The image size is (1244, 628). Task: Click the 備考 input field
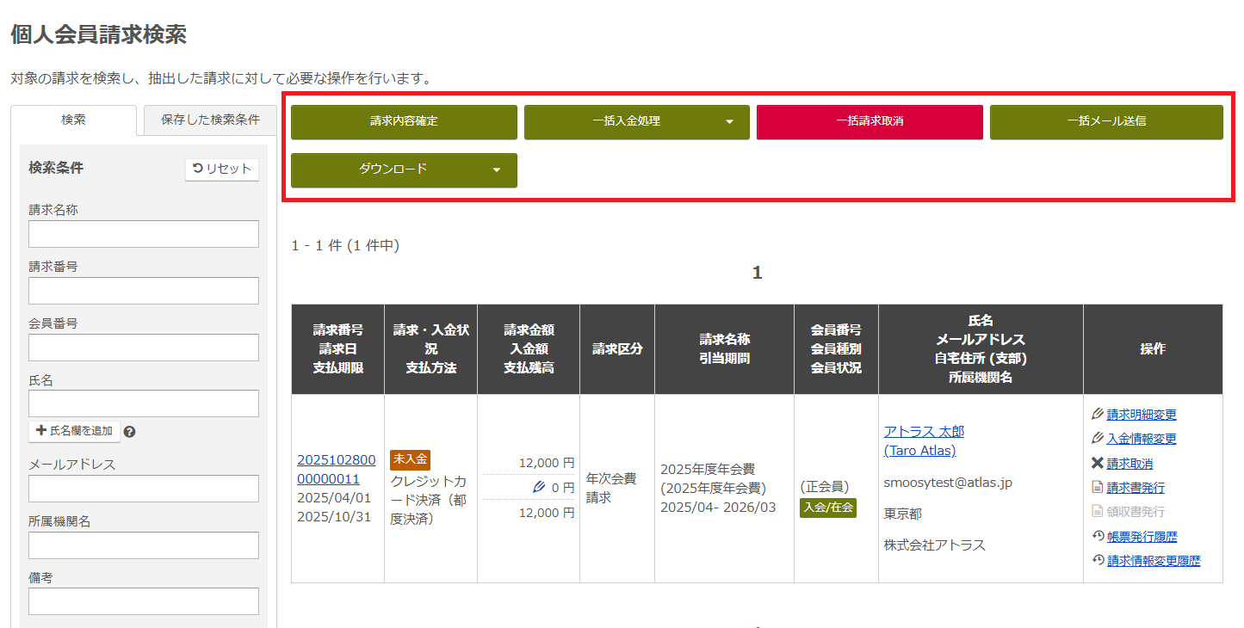tap(143, 600)
